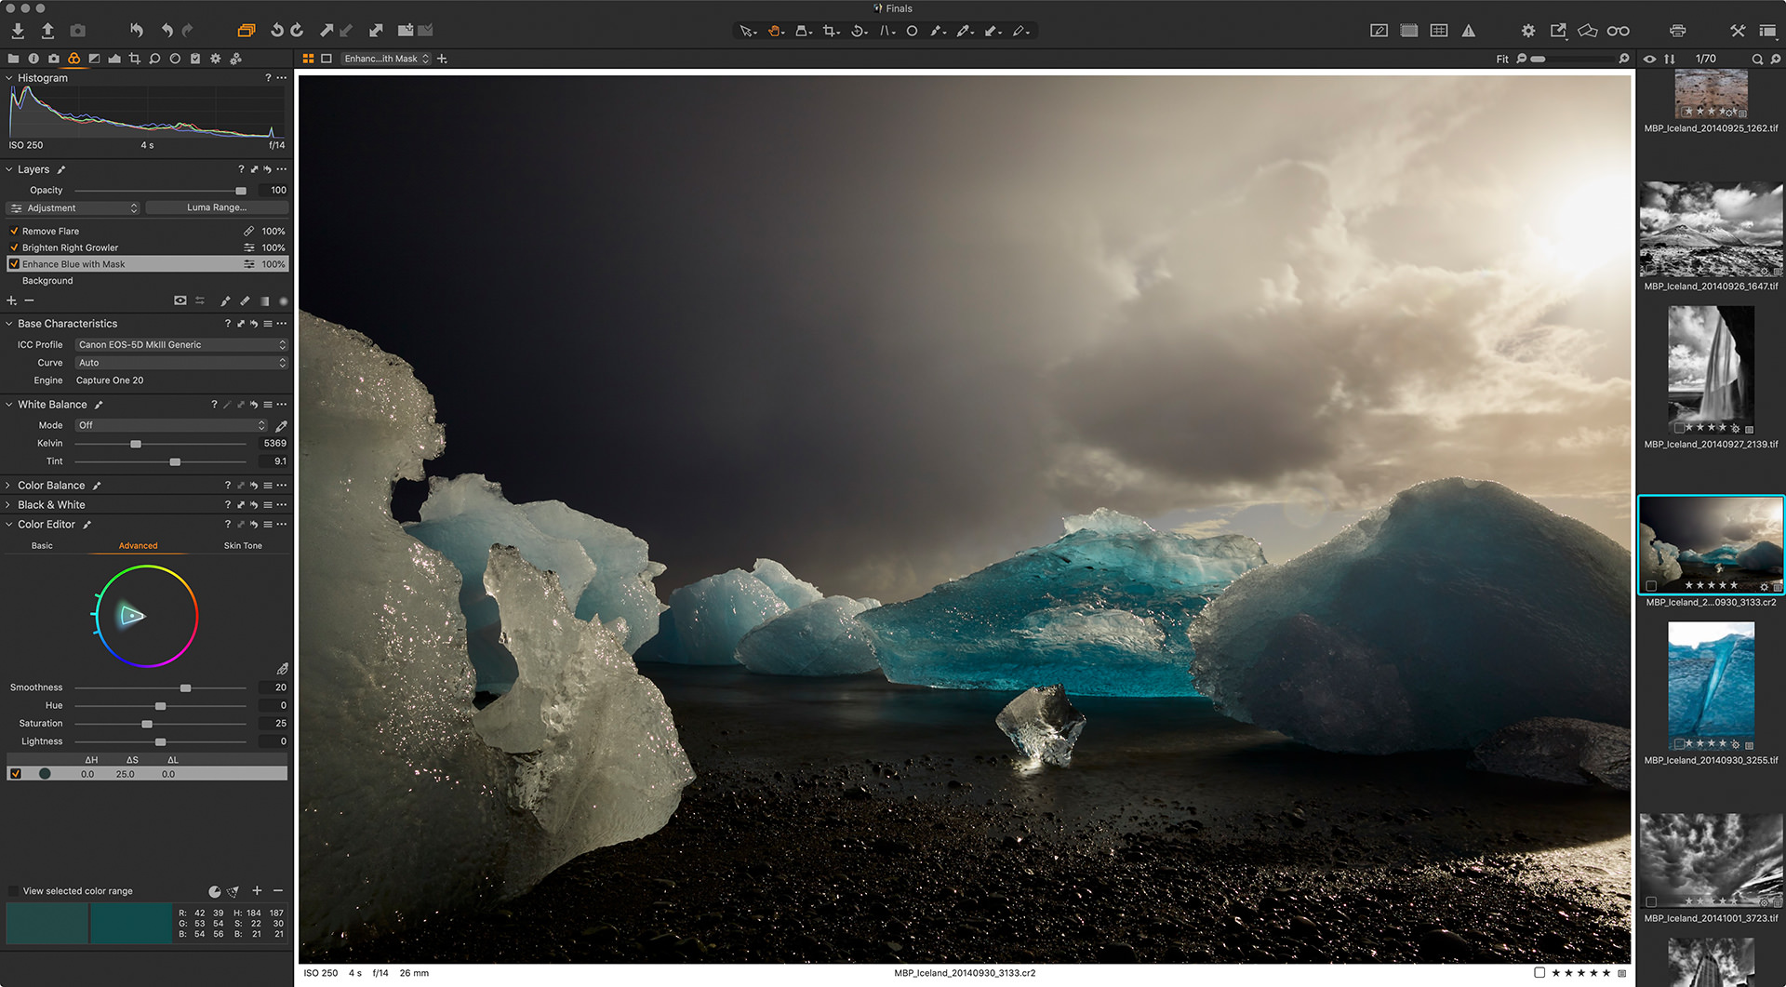
Task: Disable the Remove Flare layer checkbox
Action: pyautogui.click(x=14, y=232)
